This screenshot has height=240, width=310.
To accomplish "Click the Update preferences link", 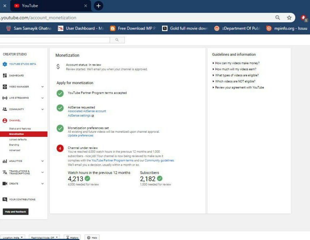I will pos(80,135).
